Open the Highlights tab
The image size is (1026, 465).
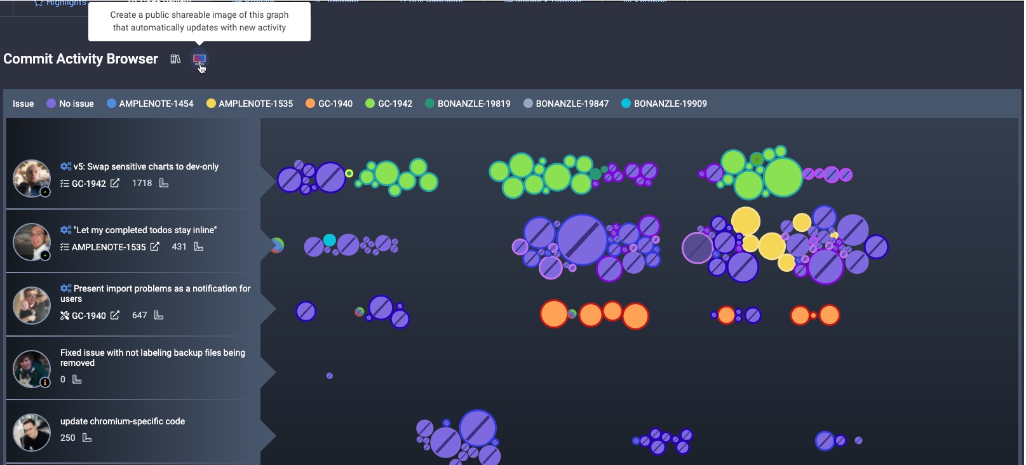(x=60, y=3)
